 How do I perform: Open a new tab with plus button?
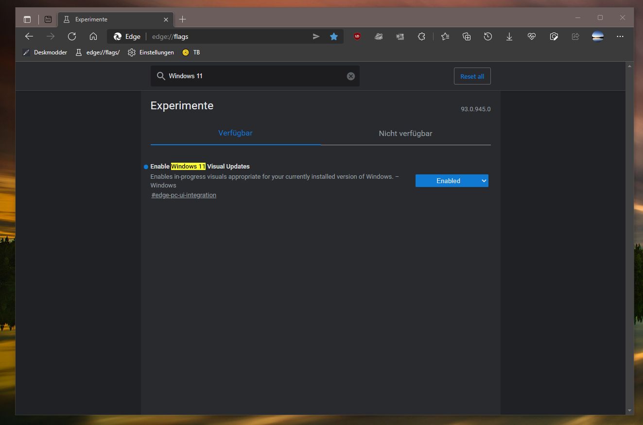[x=182, y=19]
